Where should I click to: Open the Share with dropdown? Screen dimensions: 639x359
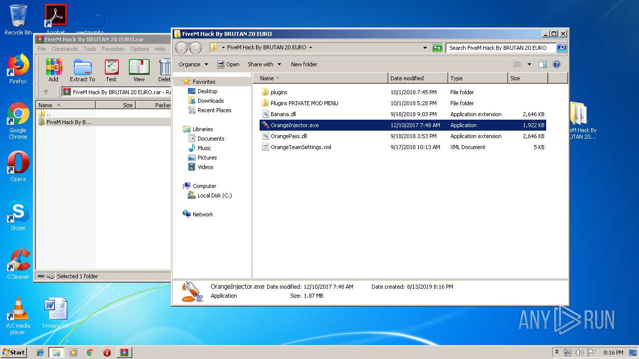click(265, 64)
